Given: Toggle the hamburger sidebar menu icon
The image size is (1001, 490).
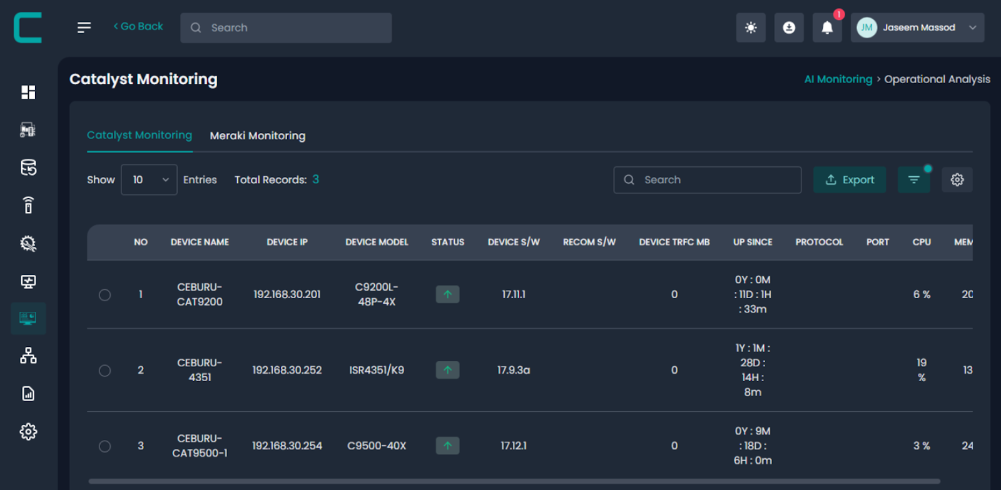Looking at the screenshot, I should (x=84, y=27).
